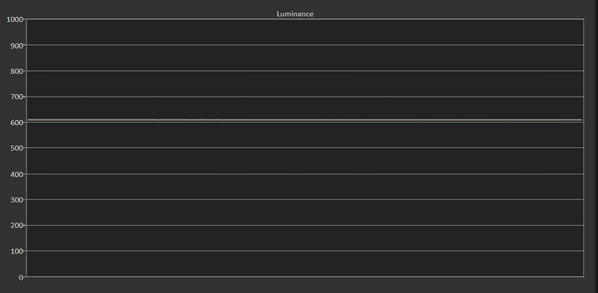Click the 700 y-axis label
598x293 pixels.
(17, 97)
